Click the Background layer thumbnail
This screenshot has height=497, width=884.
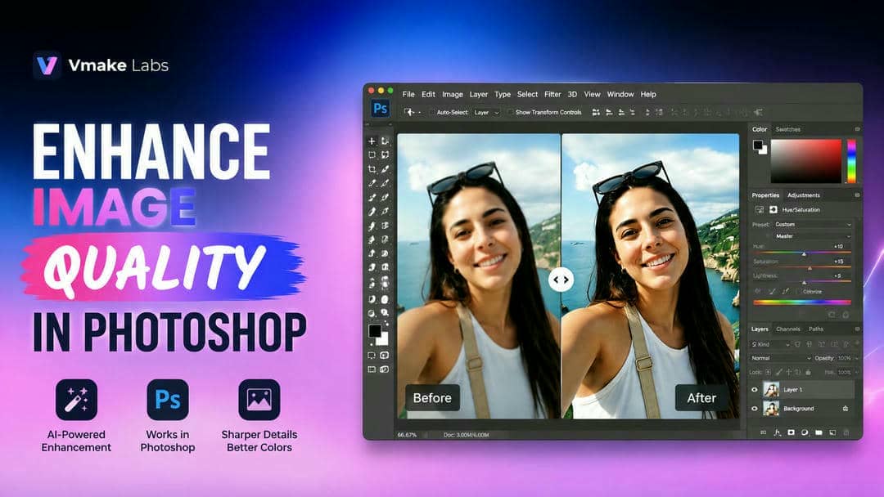coord(771,409)
